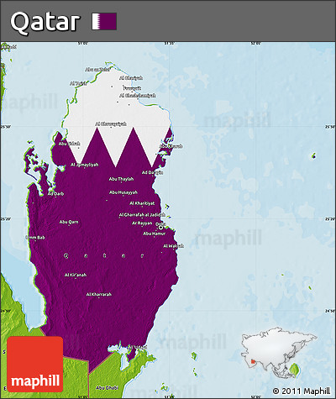Viewport: 336px width, 399px height.
Task: Click the Al Kharrarah town label
Action: point(99,294)
